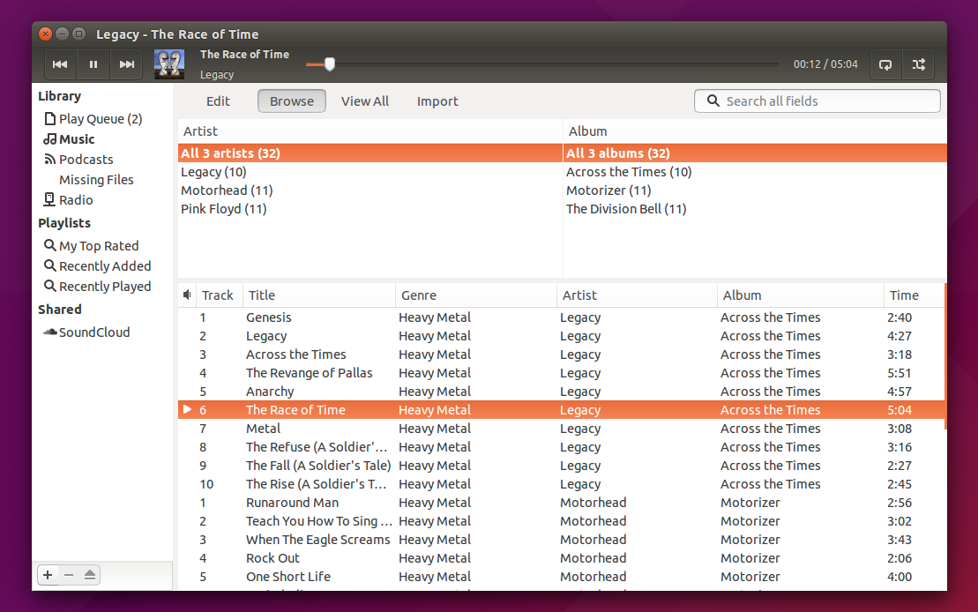The width and height of the screenshot is (978, 612).
Task: Pause the currently playing track
Action: pyautogui.click(x=93, y=63)
